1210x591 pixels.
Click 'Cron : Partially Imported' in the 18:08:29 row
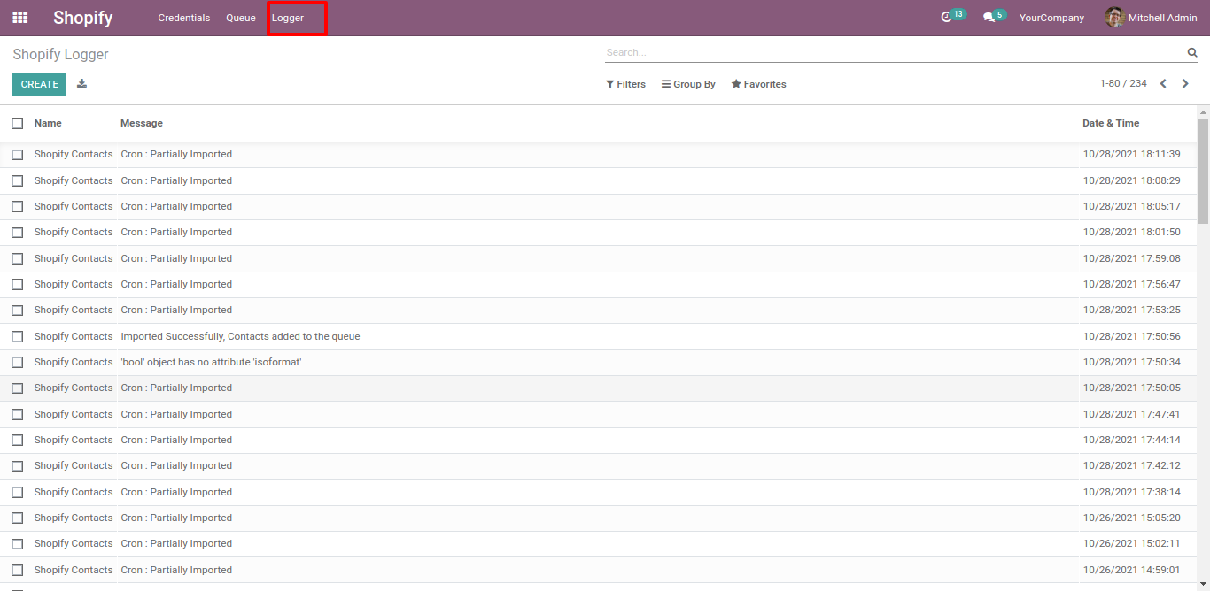point(176,180)
